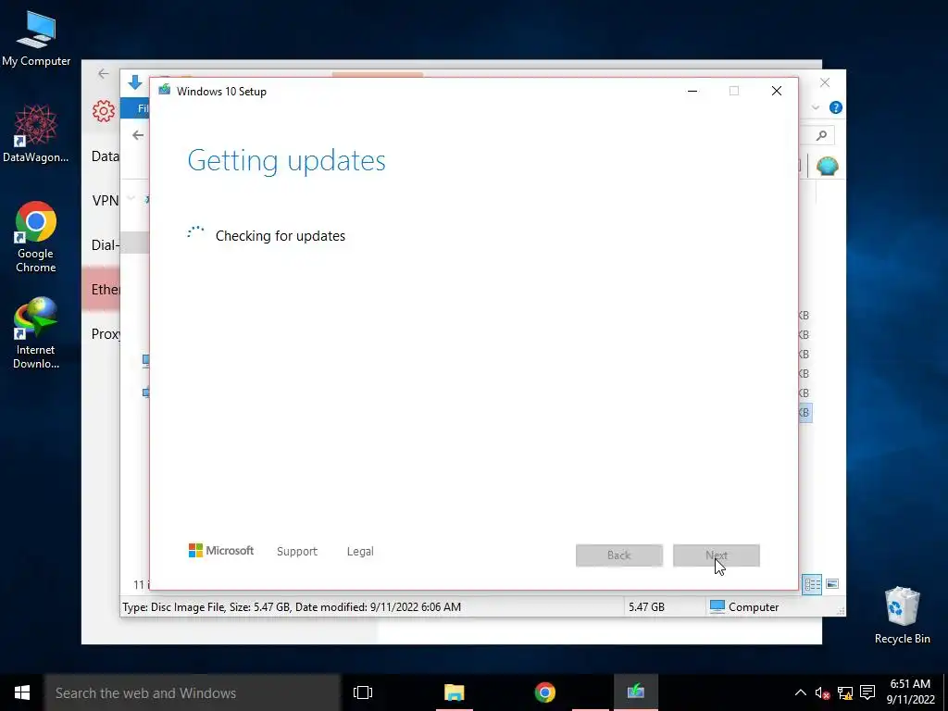Close the File Explorer window
Viewport: 948px width, 711px height.
click(825, 82)
